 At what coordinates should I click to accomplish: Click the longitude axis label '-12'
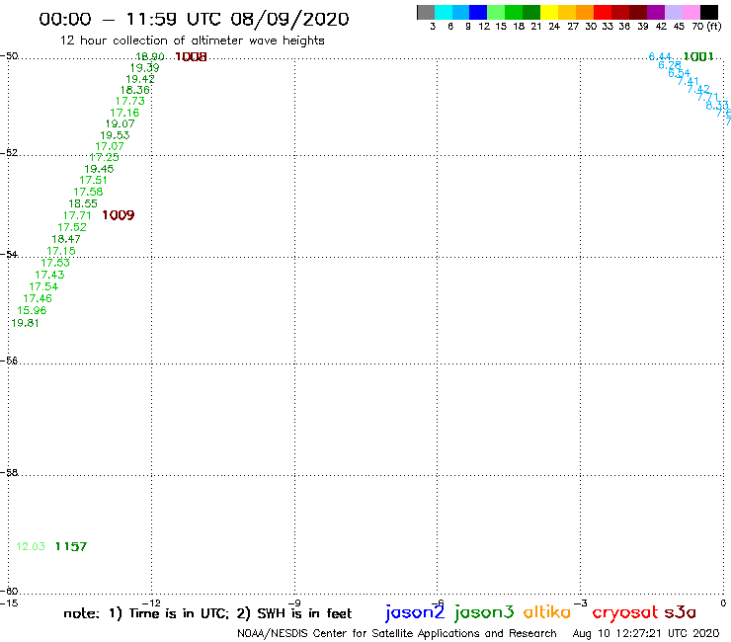(x=151, y=603)
